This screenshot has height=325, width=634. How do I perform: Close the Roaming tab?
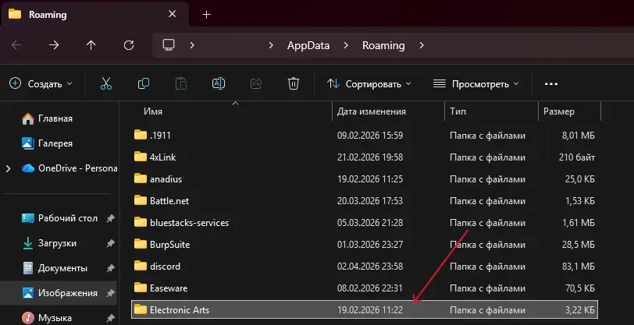[x=173, y=14]
